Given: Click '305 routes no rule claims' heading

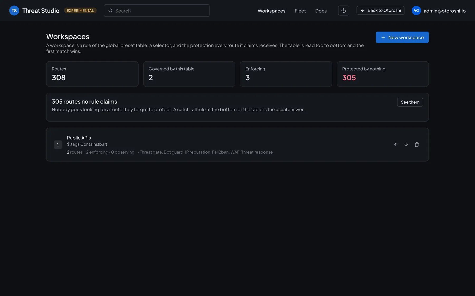Looking at the screenshot, I should click(x=84, y=102).
